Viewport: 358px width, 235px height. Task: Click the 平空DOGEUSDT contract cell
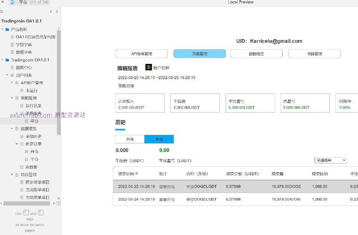201,199
